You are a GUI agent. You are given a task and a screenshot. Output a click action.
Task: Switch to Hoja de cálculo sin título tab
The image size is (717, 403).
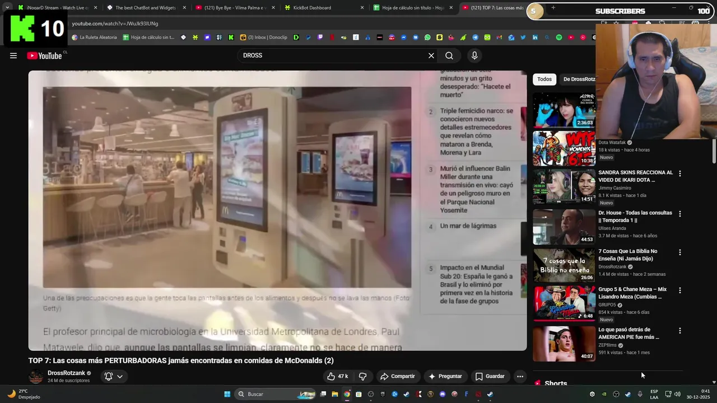[413, 8]
